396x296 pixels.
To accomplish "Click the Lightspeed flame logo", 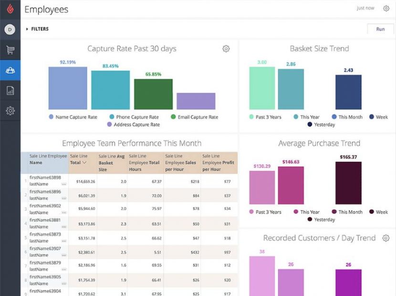I will (x=9, y=8).
